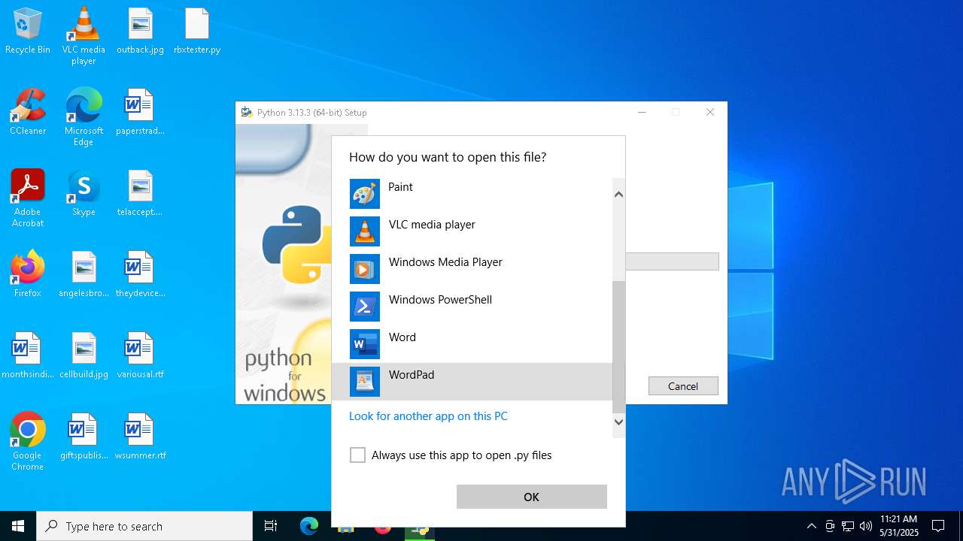Select Microsoft Edge desktop shortcut

coord(84,117)
